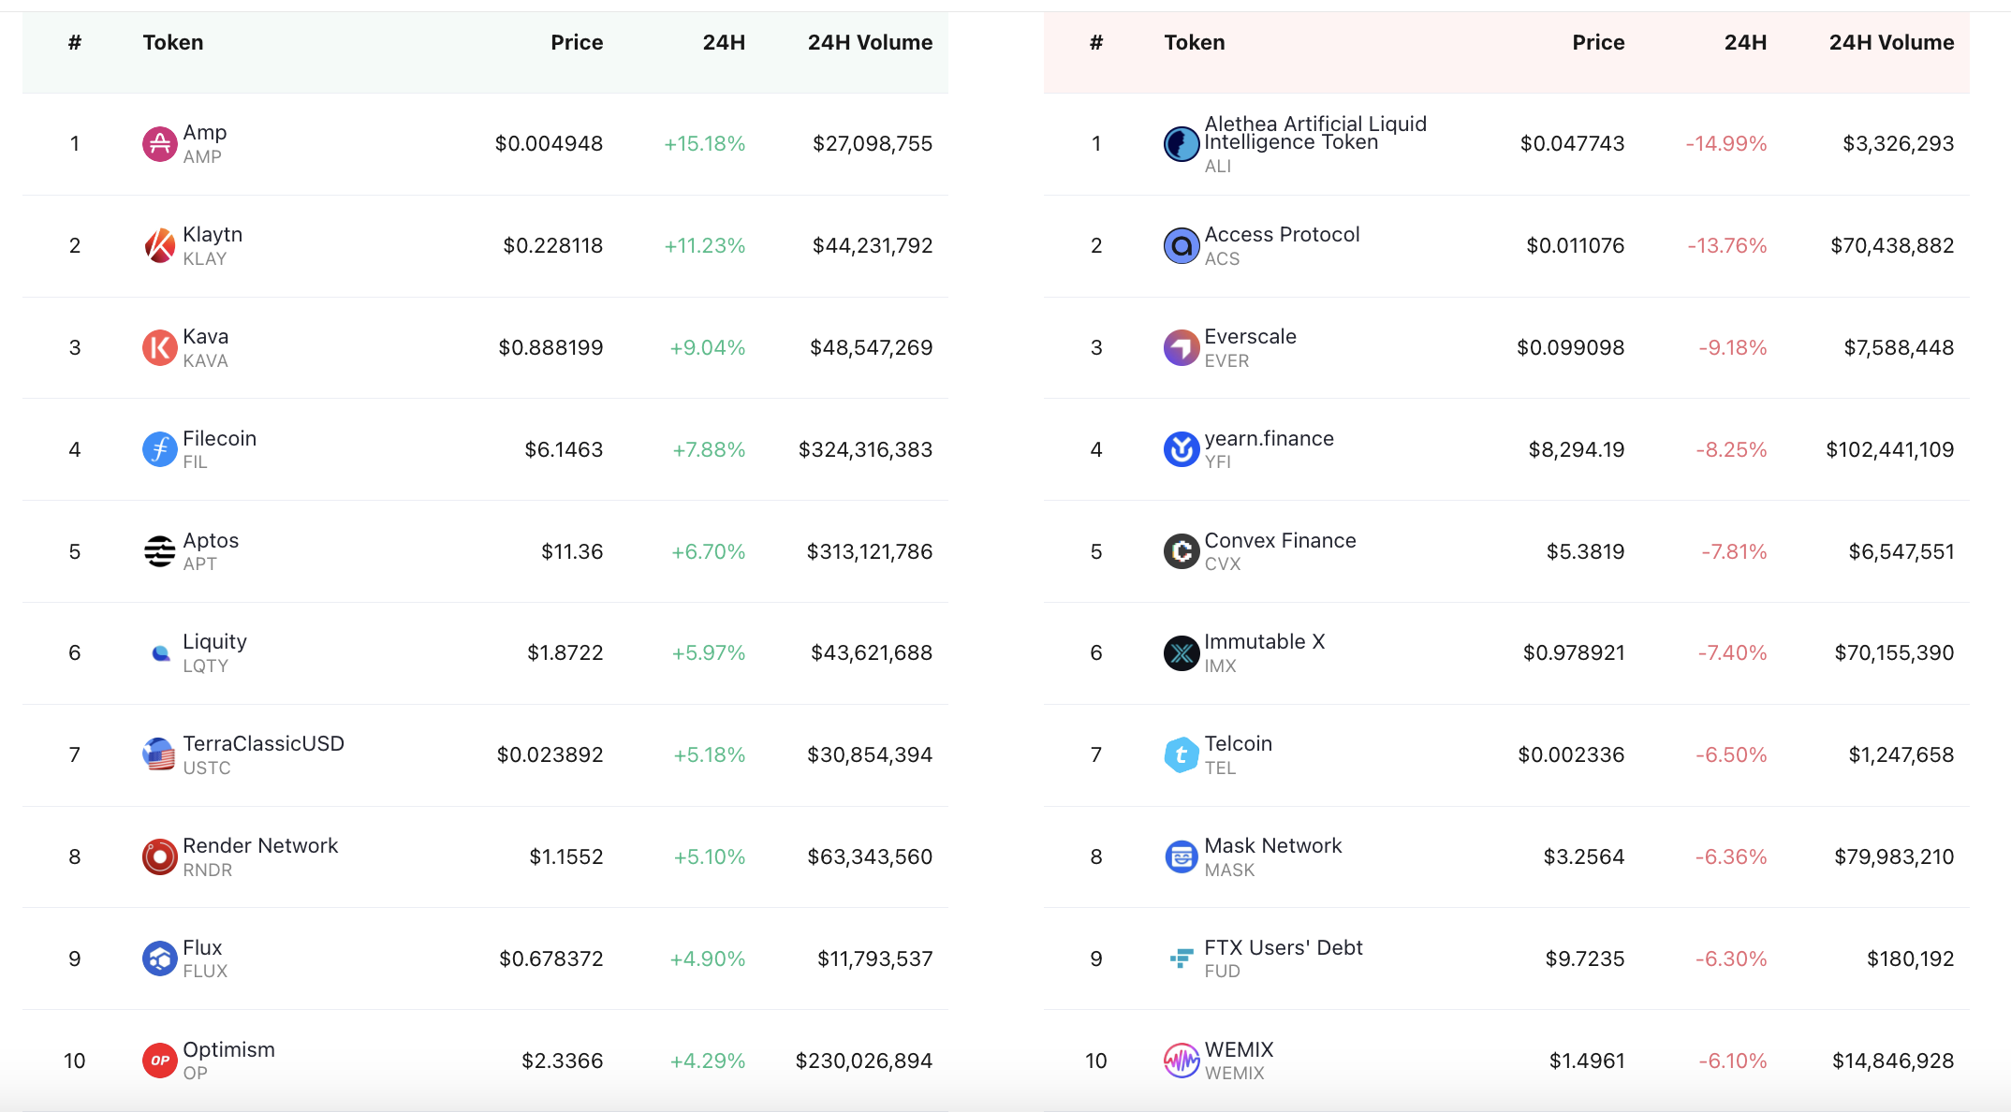Select the yearn.finance logo icon
Viewport: 2011px width, 1112px height.
tap(1181, 450)
